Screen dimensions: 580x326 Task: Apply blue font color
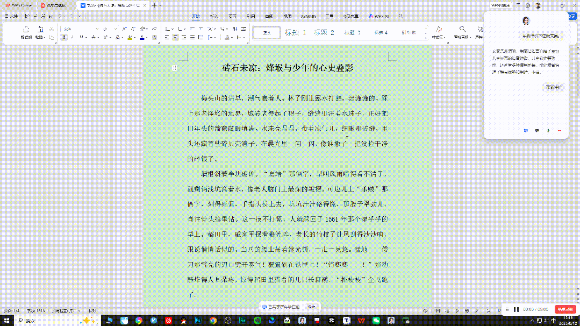[142, 37]
